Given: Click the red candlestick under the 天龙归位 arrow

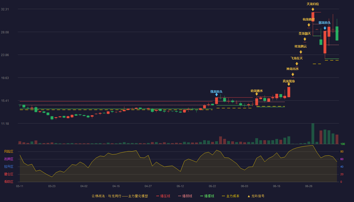Looking at the screenshot, I should click(313, 17).
